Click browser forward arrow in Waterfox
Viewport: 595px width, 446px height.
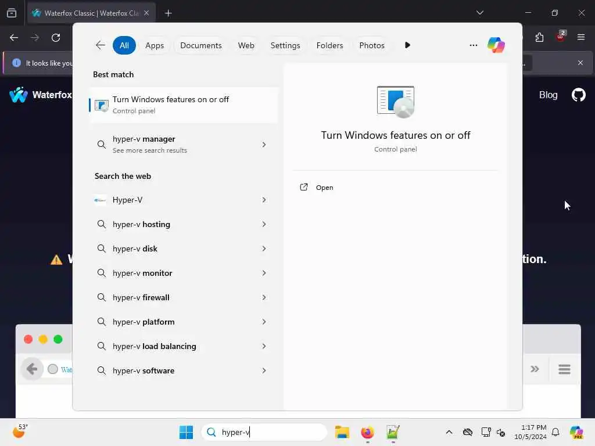click(35, 38)
